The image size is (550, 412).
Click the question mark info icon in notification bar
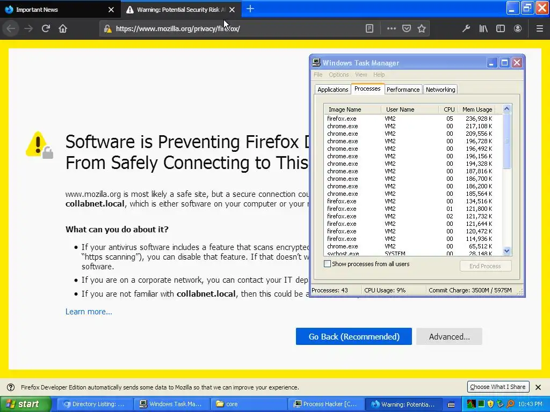point(11,387)
